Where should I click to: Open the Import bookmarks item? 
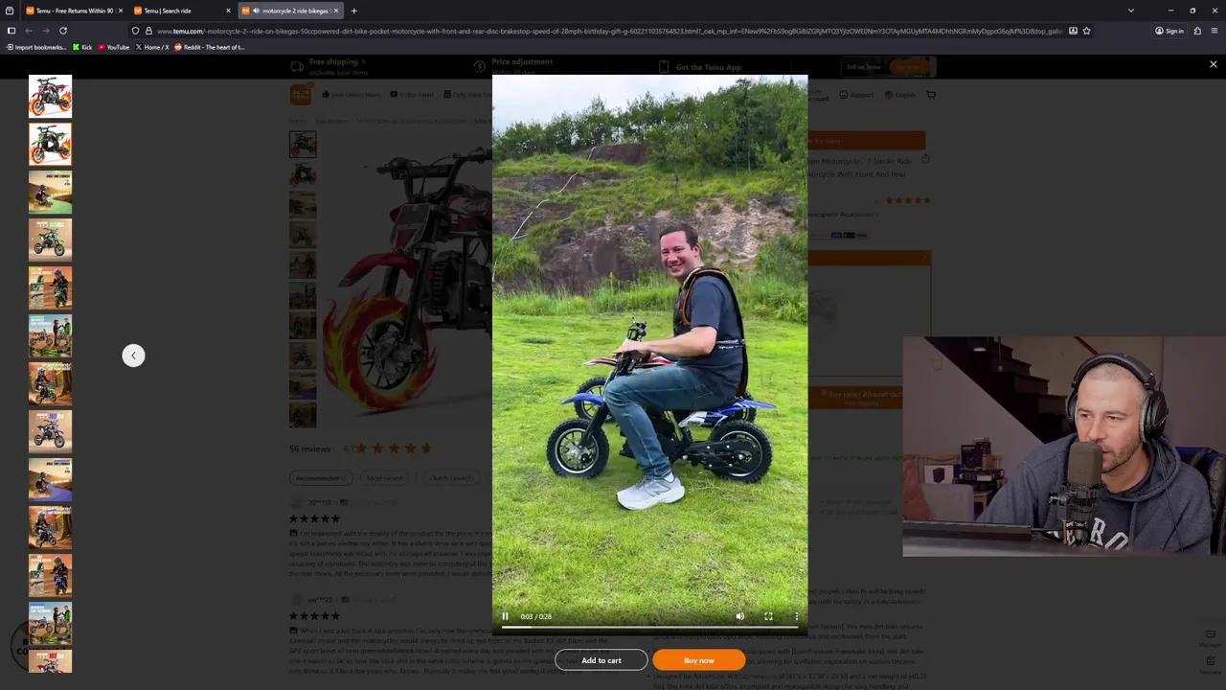coord(36,47)
